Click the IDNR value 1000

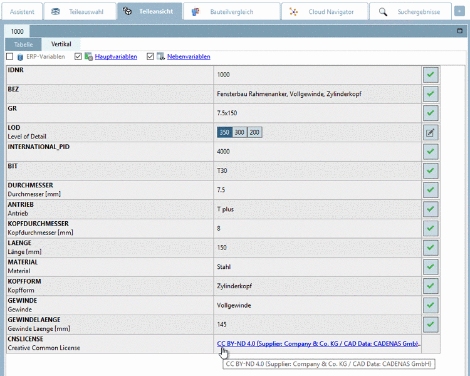(x=223, y=75)
